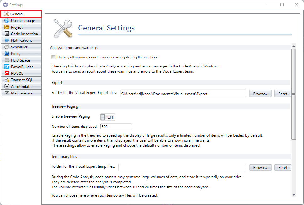Click the Scheduler clock icon
Image resolution: width=304 pixels, height=205 pixels.
coord(7,47)
